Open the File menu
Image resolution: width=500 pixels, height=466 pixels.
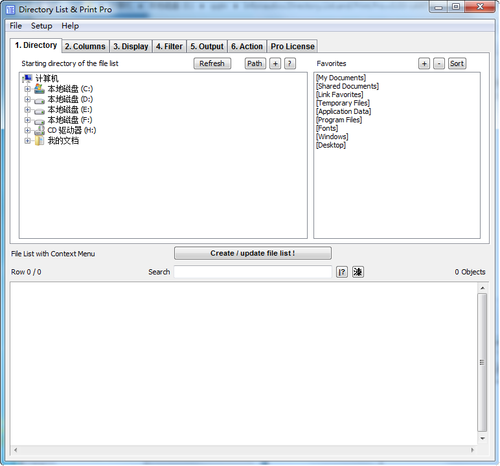point(16,26)
